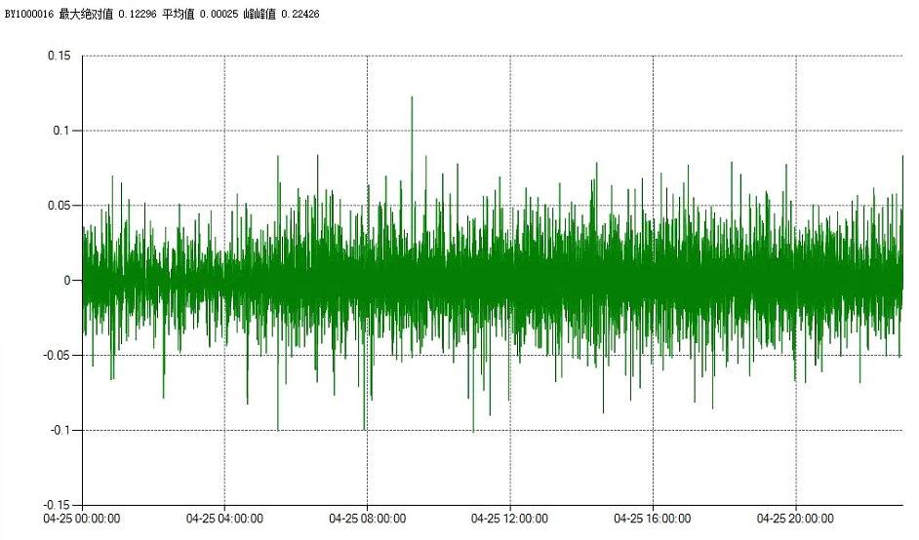This screenshot has width=919, height=540.
Task: Click the deepest trough just after 08:00:00
Action: coord(365,427)
